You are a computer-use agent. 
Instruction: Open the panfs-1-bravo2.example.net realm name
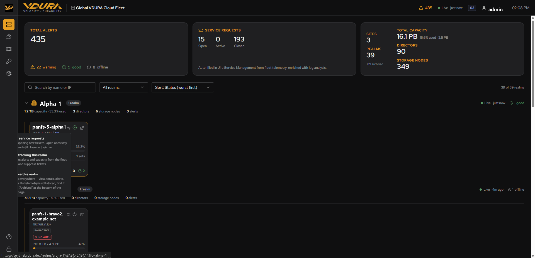(x=48, y=217)
